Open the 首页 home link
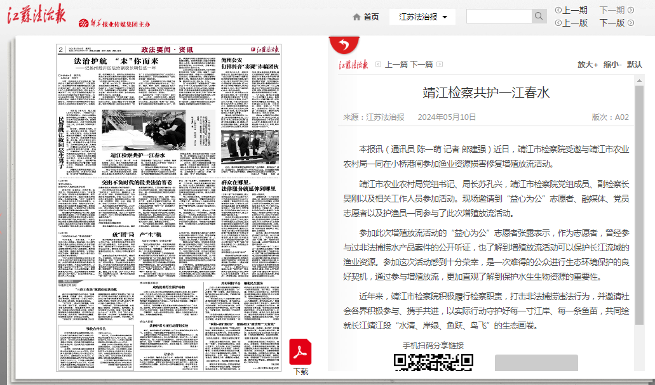The image size is (655, 385). click(371, 17)
